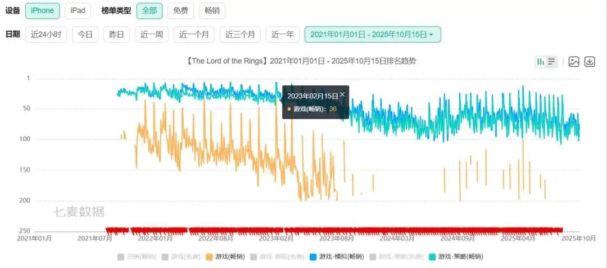This screenshot has width=607, height=268.
Task: Select the iPad device tab
Action: click(78, 11)
